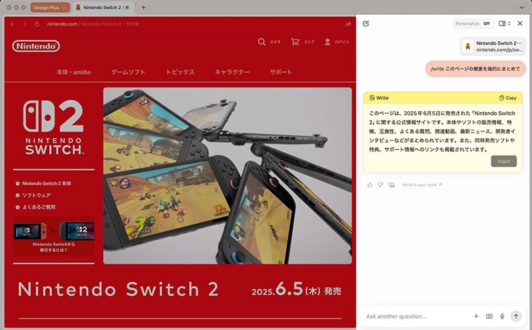Send the question with the up arrow button
Screen dimensions: 532x330
pos(516,316)
